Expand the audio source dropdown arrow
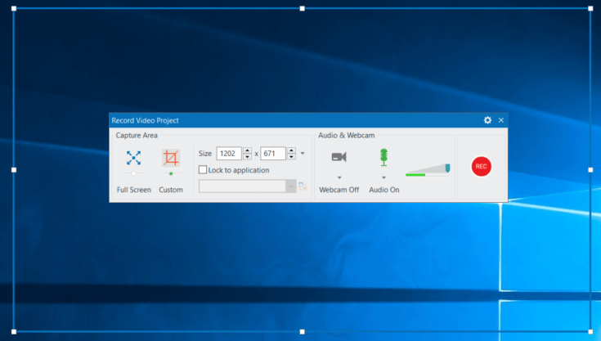Image resolution: width=601 pixels, height=341 pixels. pos(383,177)
